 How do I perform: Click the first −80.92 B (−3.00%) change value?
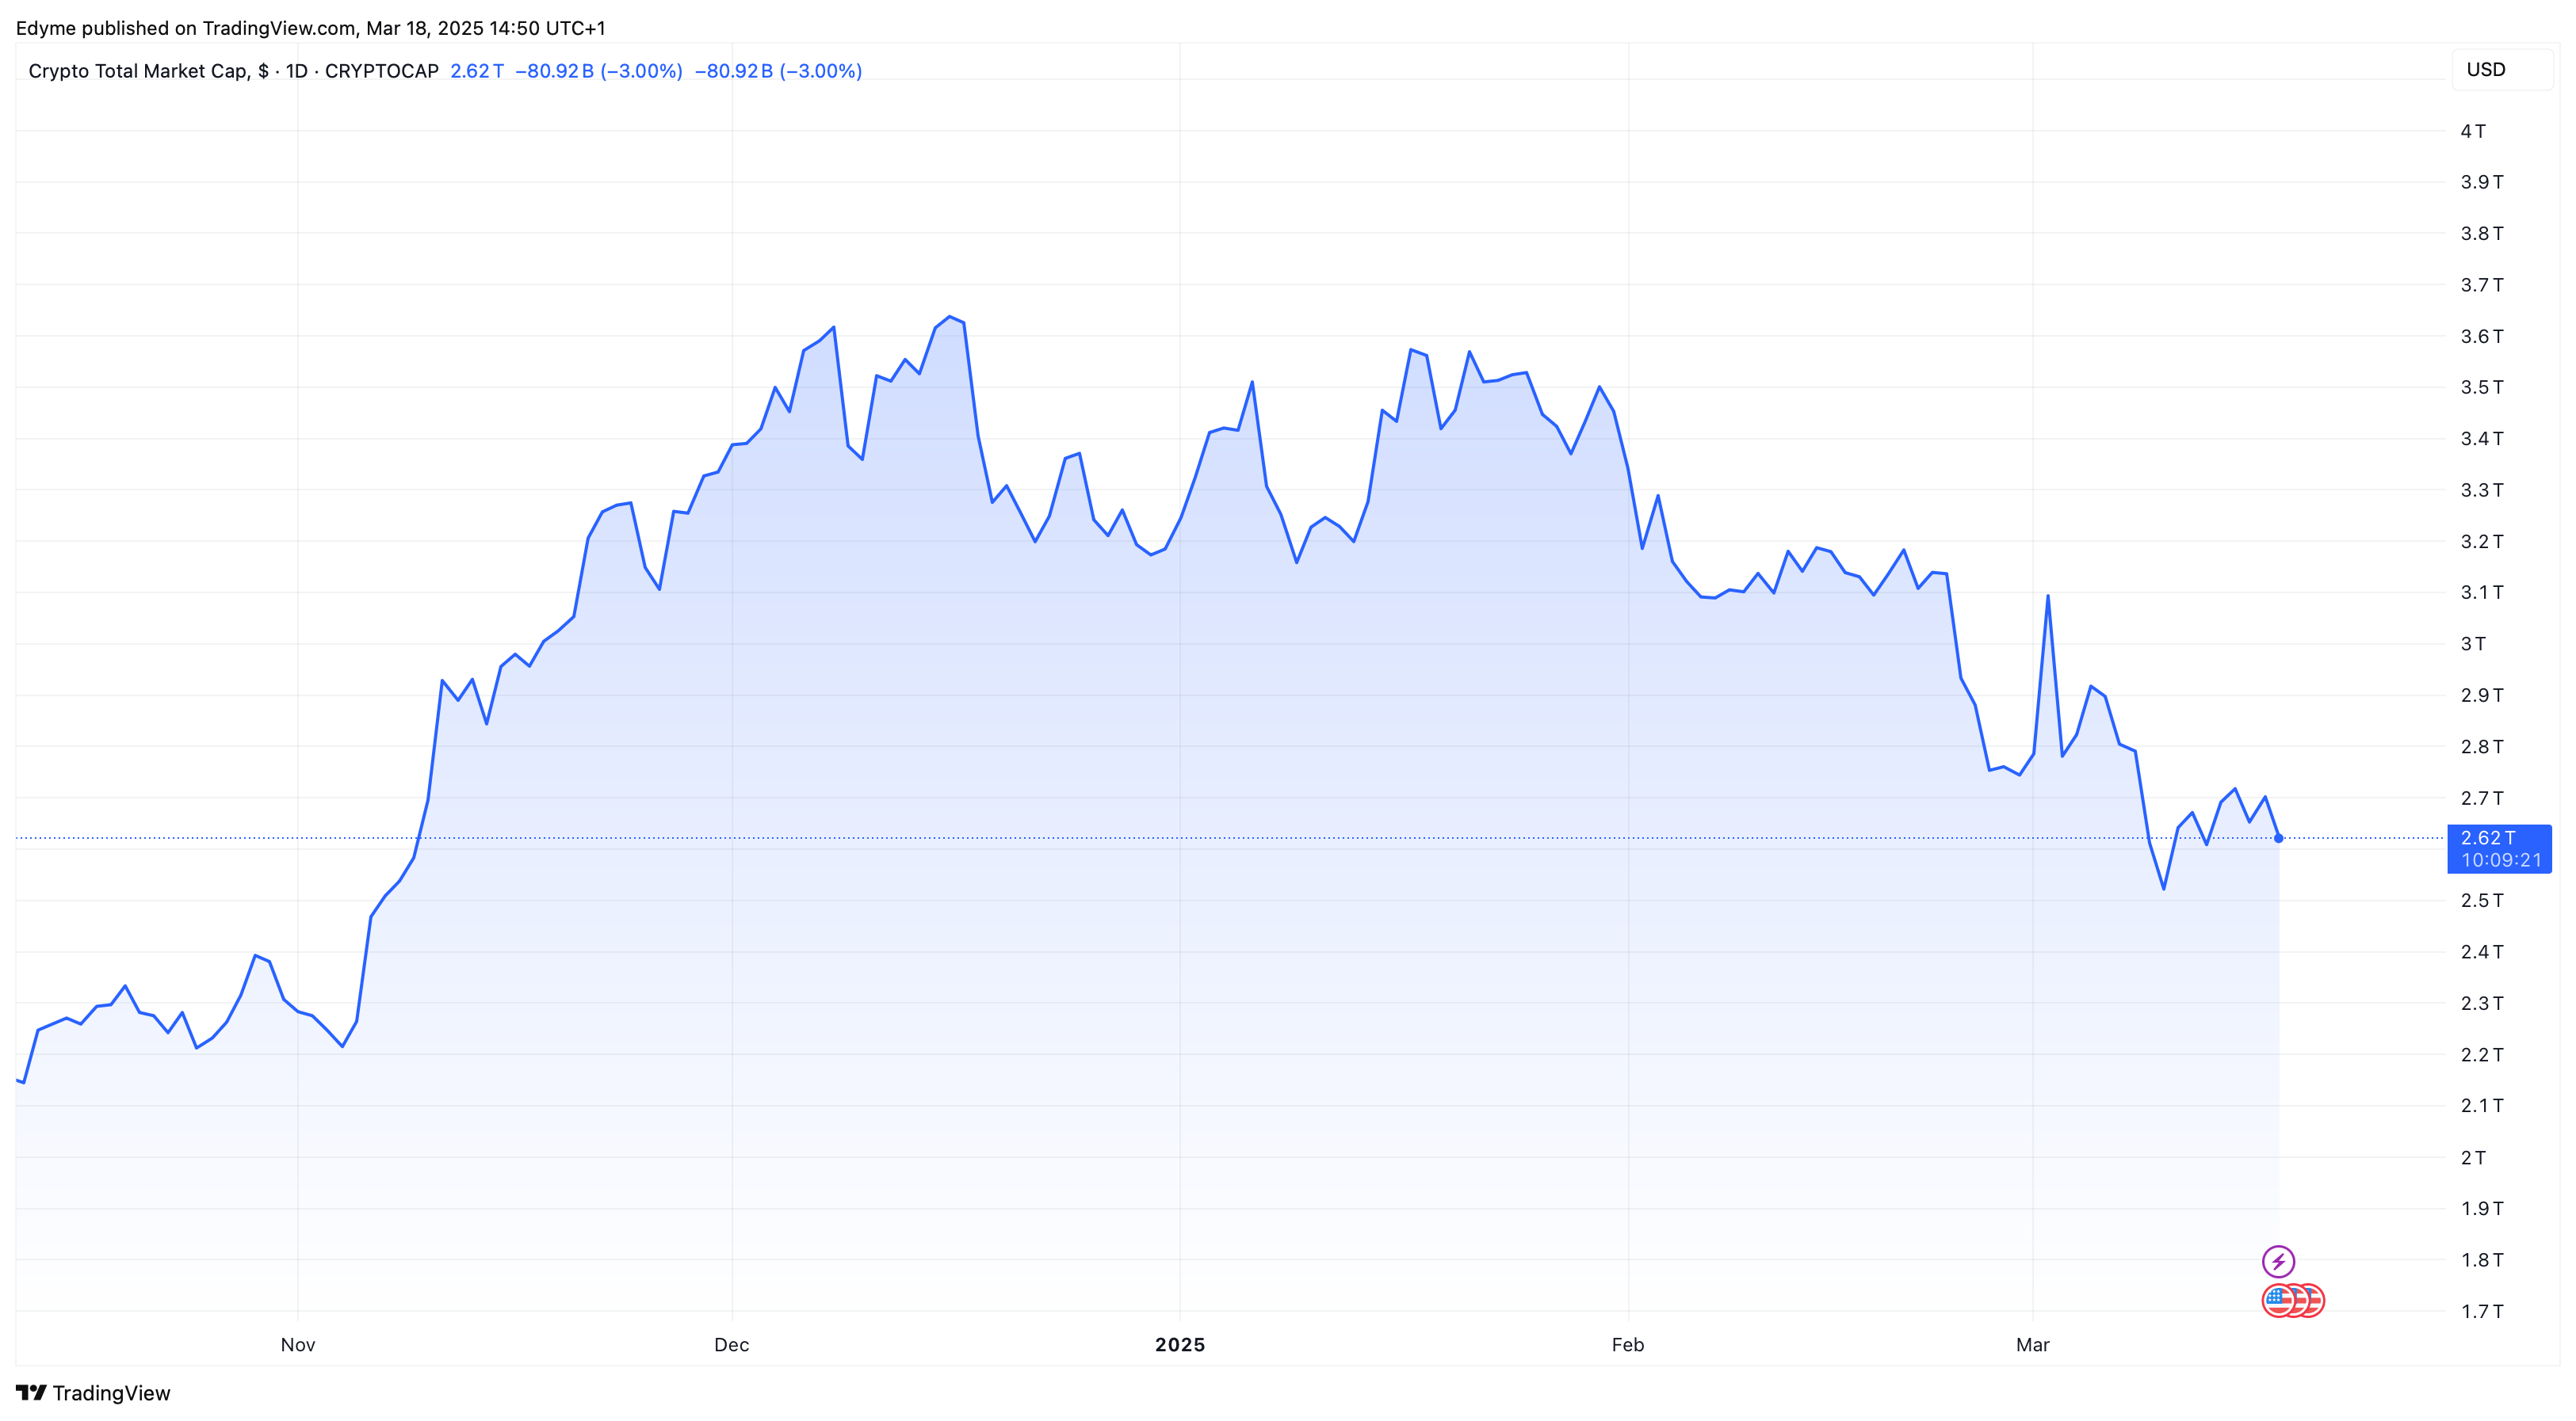point(599,71)
